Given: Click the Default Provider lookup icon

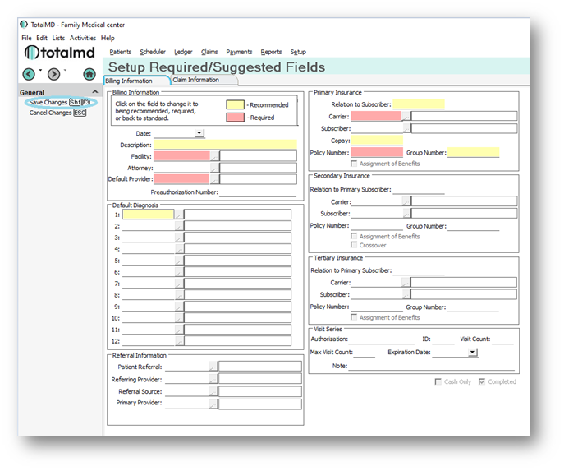Looking at the screenshot, I should [215, 179].
